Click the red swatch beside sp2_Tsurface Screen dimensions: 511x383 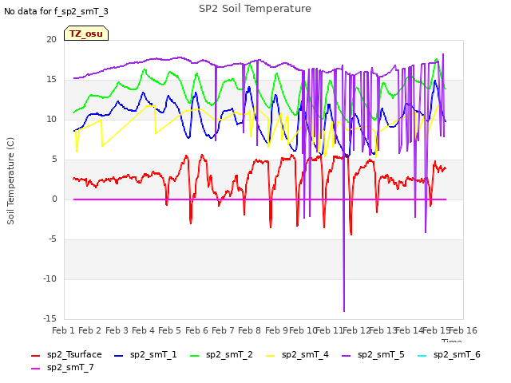[35, 356]
